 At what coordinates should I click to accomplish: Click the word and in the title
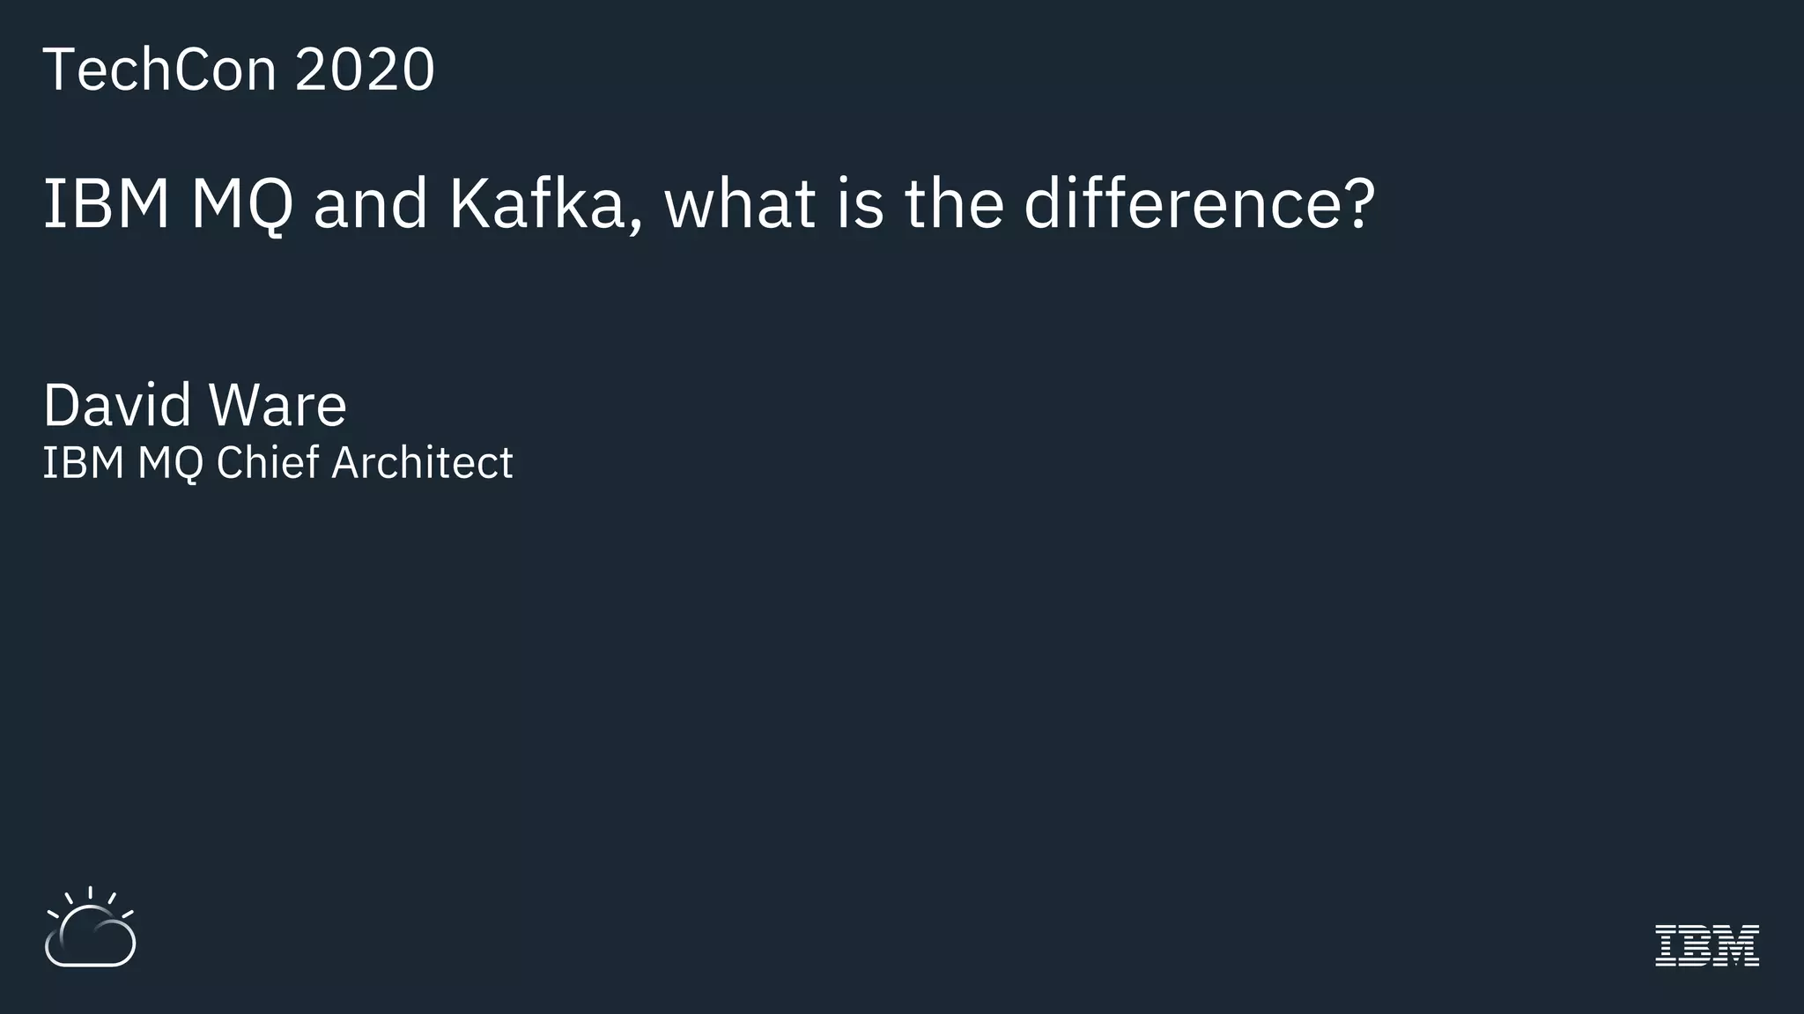pos(370,204)
